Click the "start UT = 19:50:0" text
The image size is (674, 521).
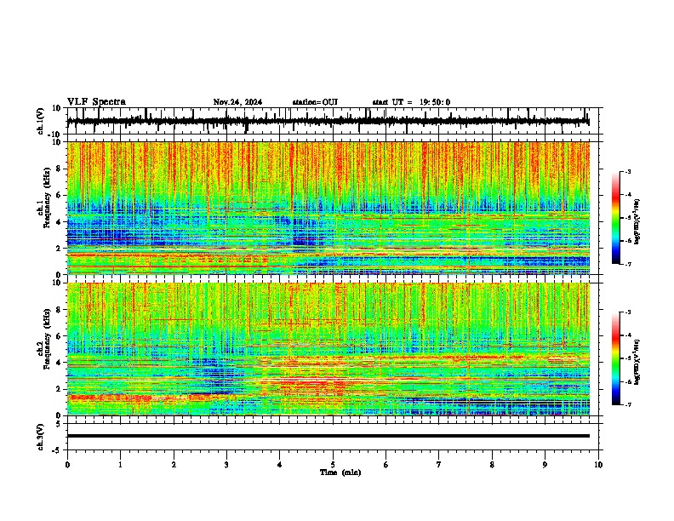pyautogui.click(x=411, y=102)
